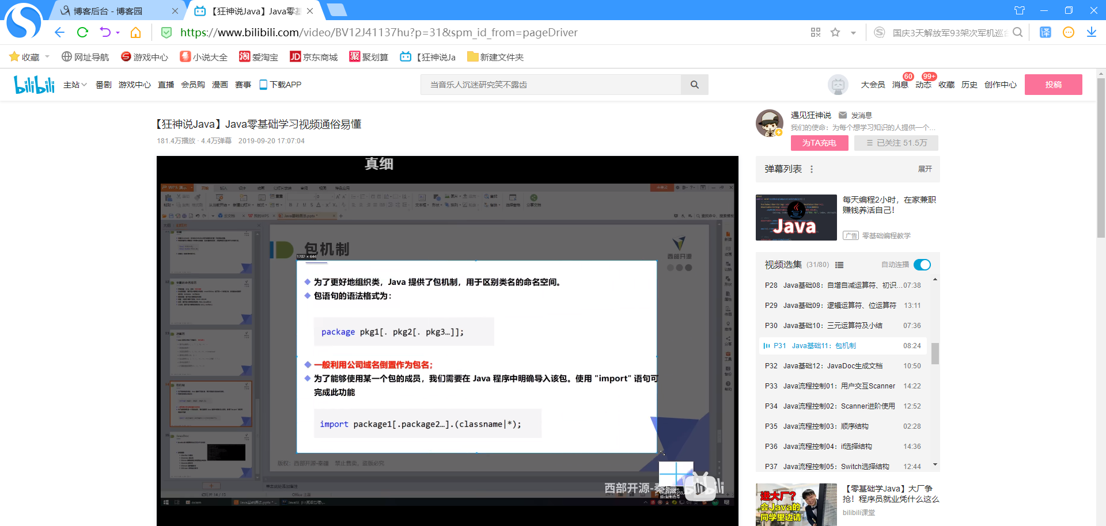1106x526 pixels.
Task: Open 直播 in bilibili navigation
Action: (166, 85)
